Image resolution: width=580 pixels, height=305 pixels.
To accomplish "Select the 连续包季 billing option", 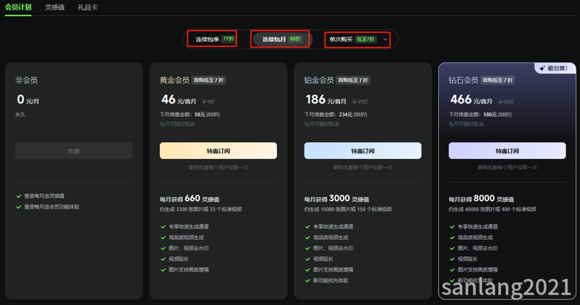I will [214, 39].
